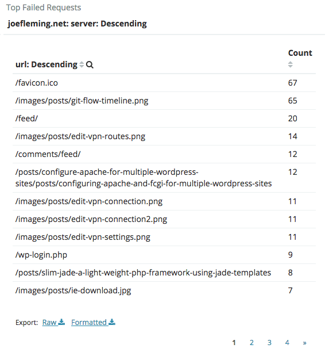Go to page 3 of results
The height and width of the screenshot is (352, 329).
(269, 343)
